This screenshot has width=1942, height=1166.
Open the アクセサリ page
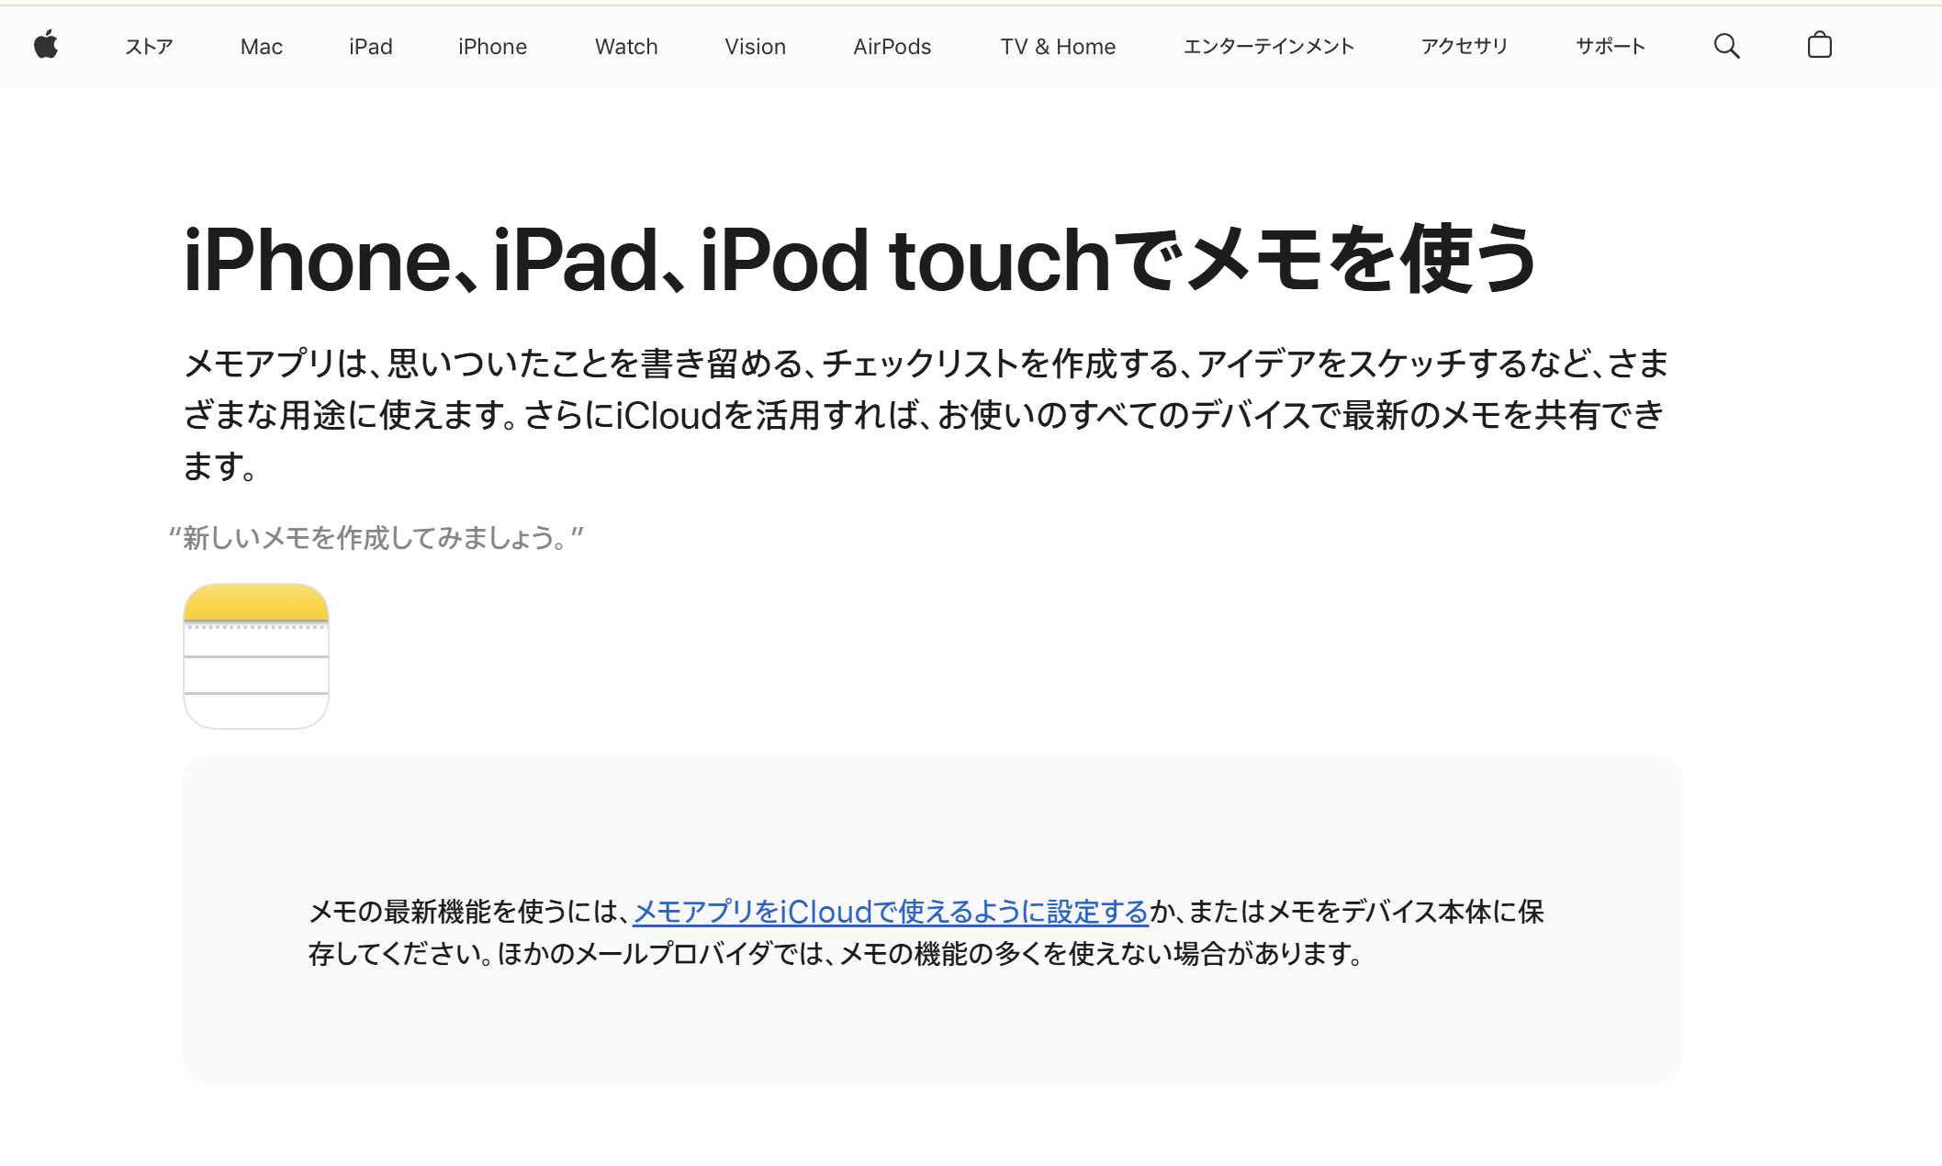1464,47
